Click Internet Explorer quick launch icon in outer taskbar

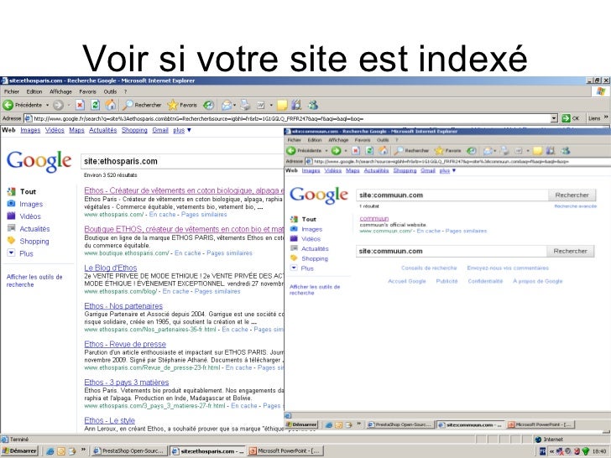click(x=50, y=451)
